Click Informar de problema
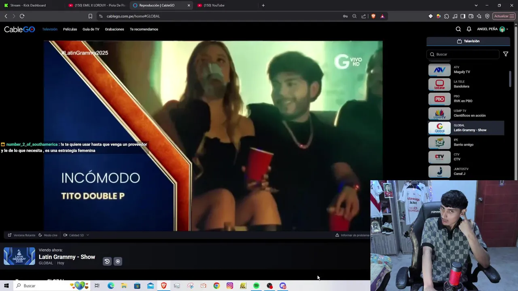The image size is (518, 291). [352, 235]
